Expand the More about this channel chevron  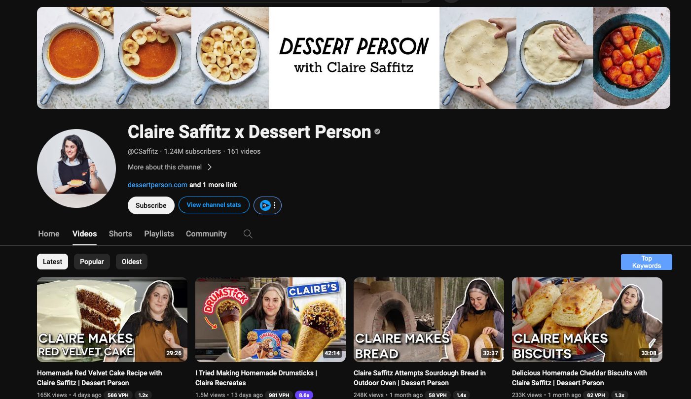coord(210,167)
